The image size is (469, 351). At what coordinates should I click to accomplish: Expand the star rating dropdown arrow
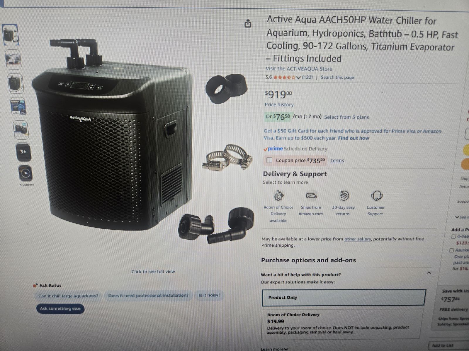pyautogui.click(x=298, y=78)
